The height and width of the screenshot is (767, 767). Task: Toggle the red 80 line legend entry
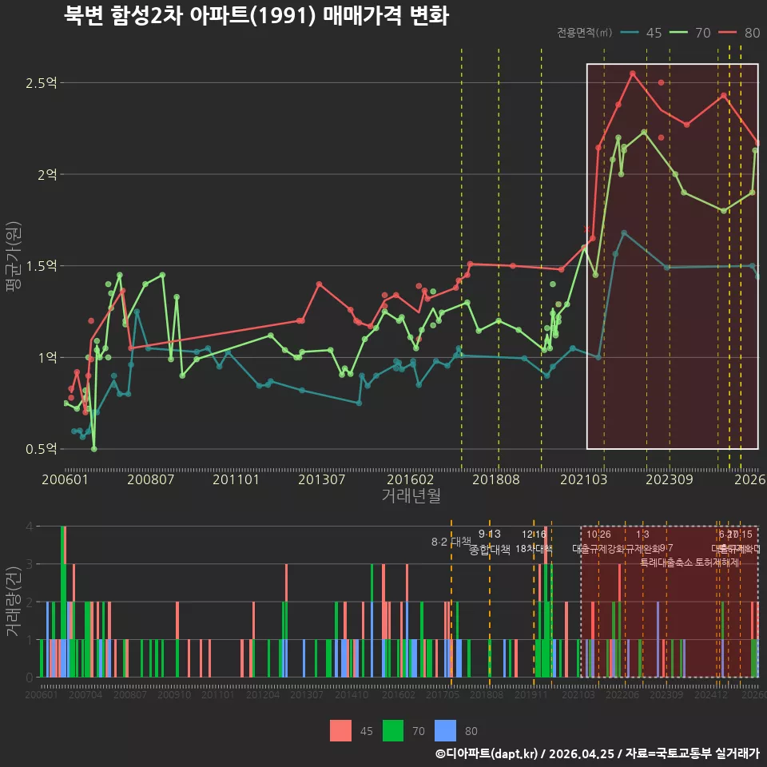click(739, 33)
